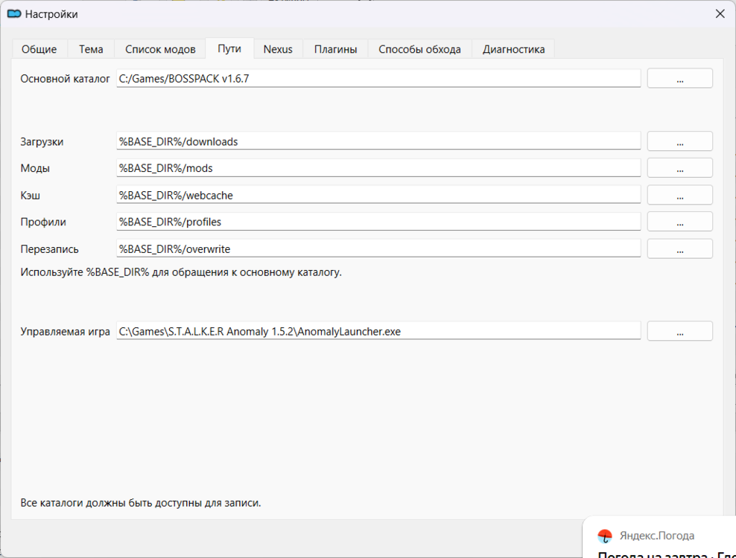Close the Настройки window
The width and height of the screenshot is (736, 558).
[x=720, y=13]
